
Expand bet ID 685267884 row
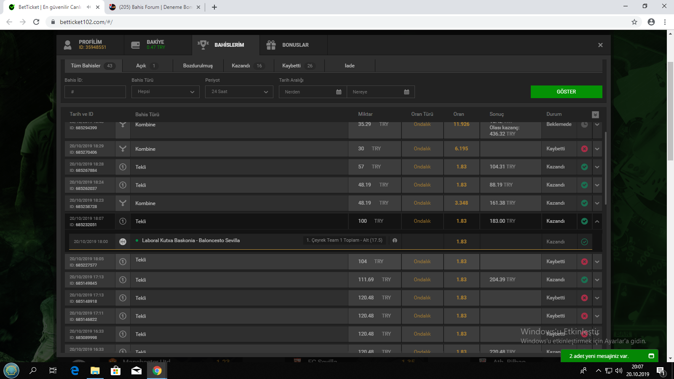coord(597,167)
